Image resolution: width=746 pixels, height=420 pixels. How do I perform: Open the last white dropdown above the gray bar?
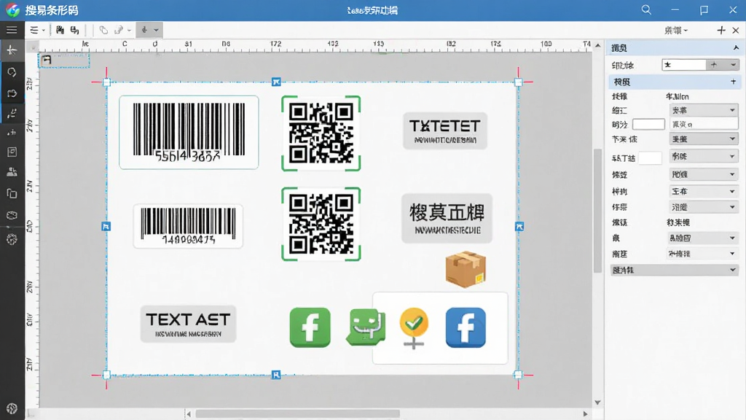click(x=704, y=254)
